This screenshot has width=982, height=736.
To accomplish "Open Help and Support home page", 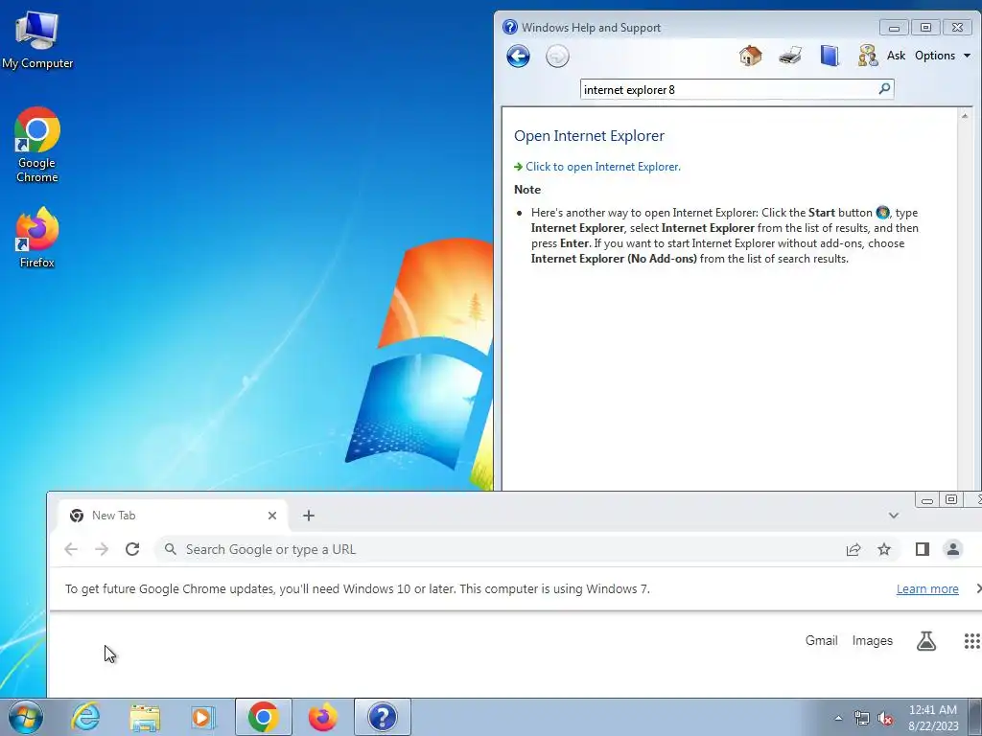I will [x=750, y=56].
